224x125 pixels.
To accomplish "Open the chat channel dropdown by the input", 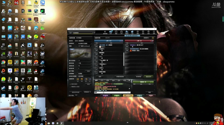I will (99, 93).
